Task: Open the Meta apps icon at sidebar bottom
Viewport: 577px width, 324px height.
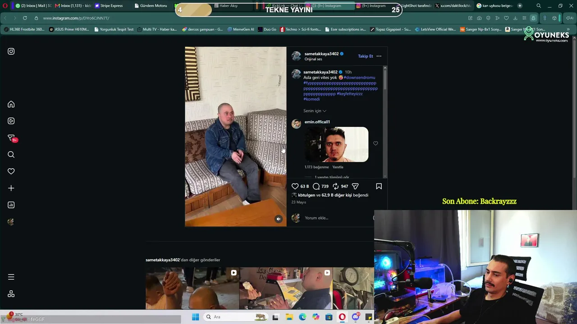Action: tap(11, 294)
